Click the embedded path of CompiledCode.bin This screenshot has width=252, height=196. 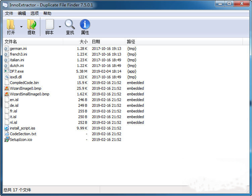click(x=135, y=83)
